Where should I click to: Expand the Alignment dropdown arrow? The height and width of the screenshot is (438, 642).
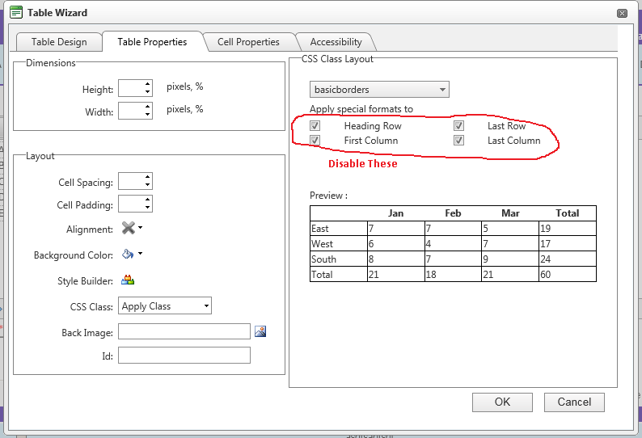point(141,227)
